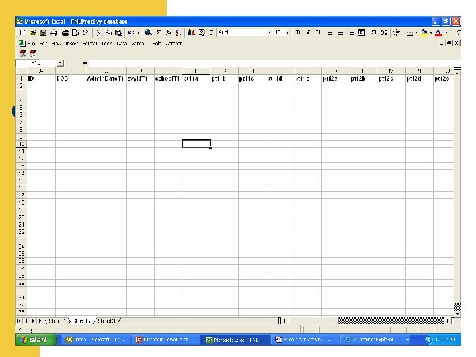This screenshot has height=357, width=476.
Task: Toggle Bold formatting
Action: (298, 32)
